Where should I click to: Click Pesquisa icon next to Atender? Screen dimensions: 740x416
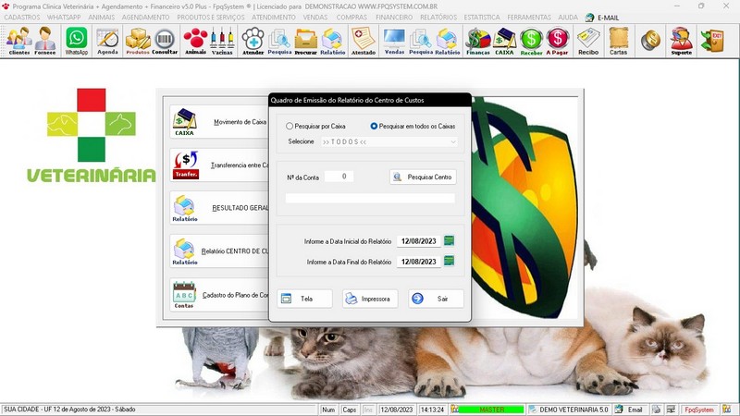[279, 41]
